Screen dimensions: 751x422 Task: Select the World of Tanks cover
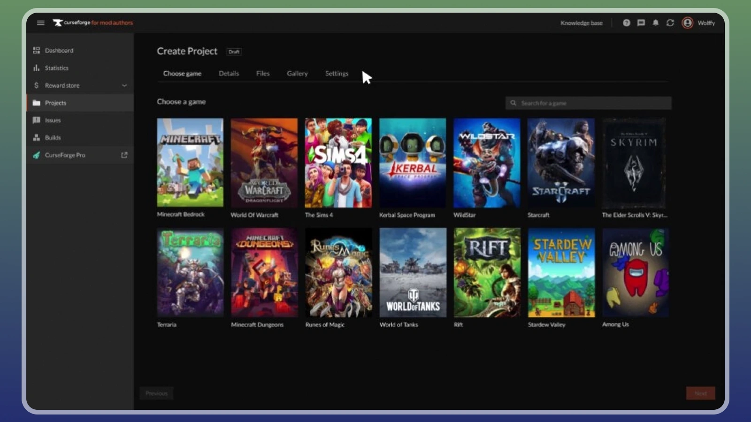pyautogui.click(x=413, y=272)
